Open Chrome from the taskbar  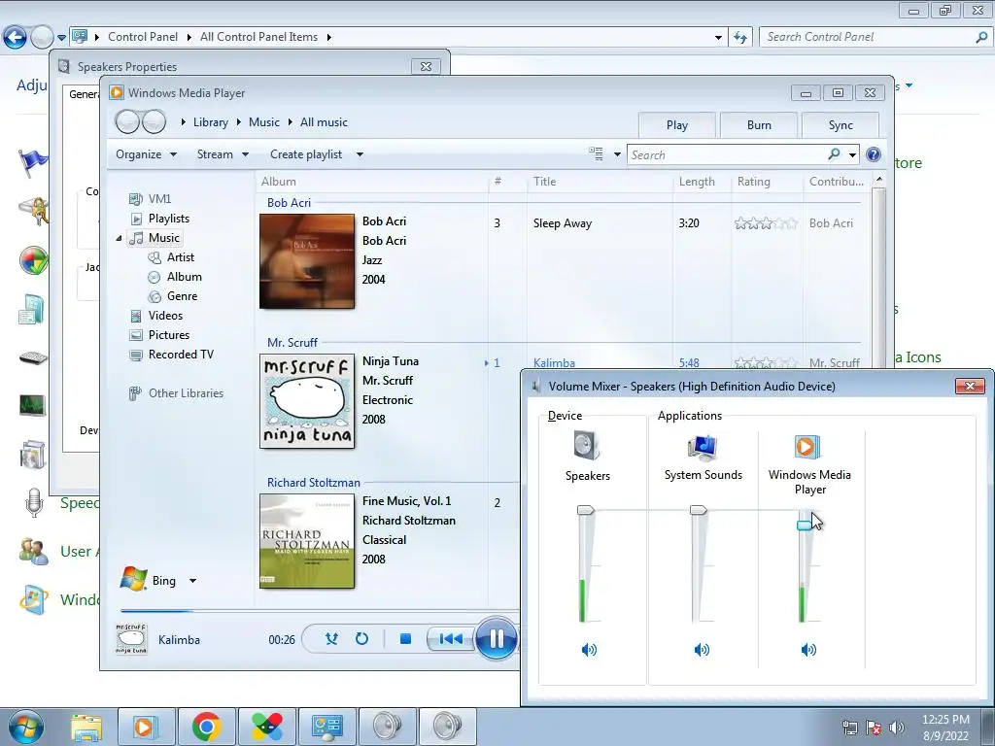coord(207,727)
